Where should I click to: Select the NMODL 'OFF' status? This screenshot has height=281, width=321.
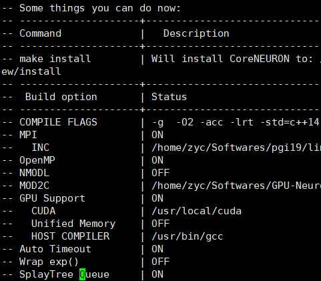coord(161,173)
